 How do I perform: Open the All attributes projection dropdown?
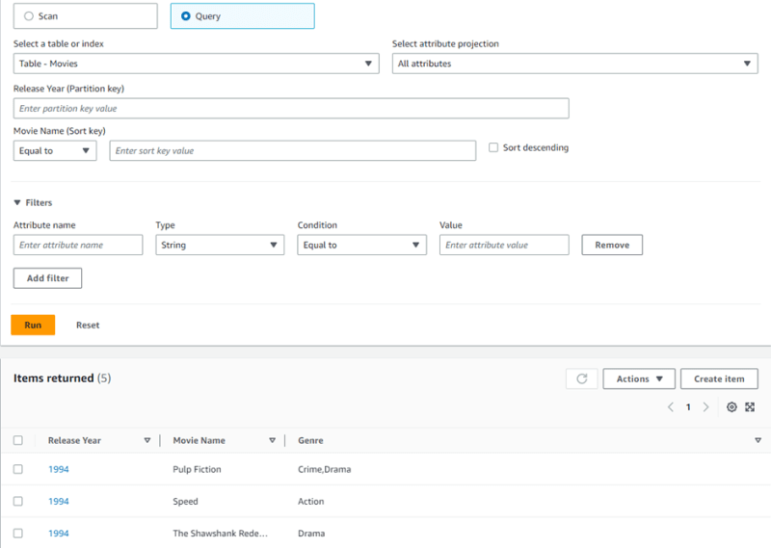(574, 64)
